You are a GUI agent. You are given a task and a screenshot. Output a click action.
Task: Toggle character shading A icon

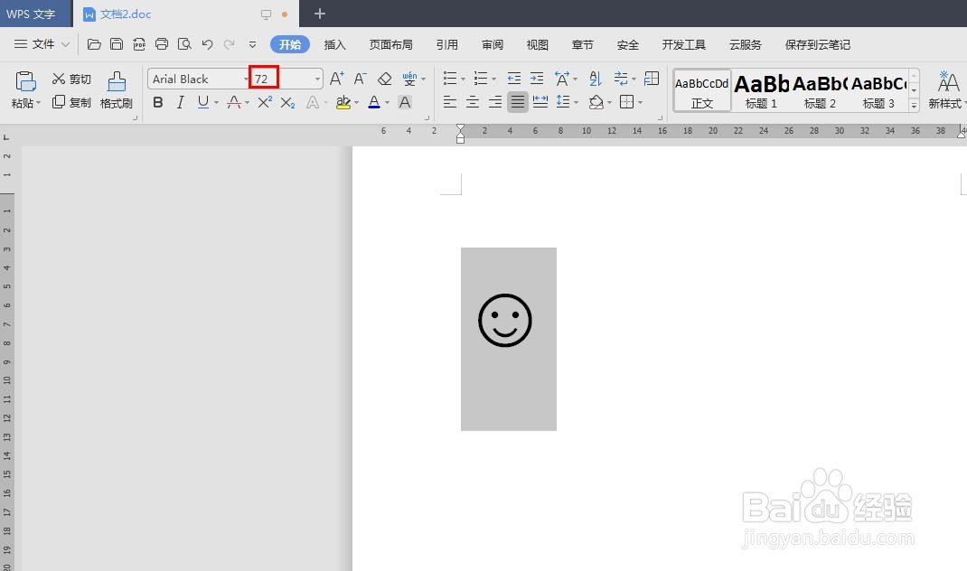tap(405, 102)
